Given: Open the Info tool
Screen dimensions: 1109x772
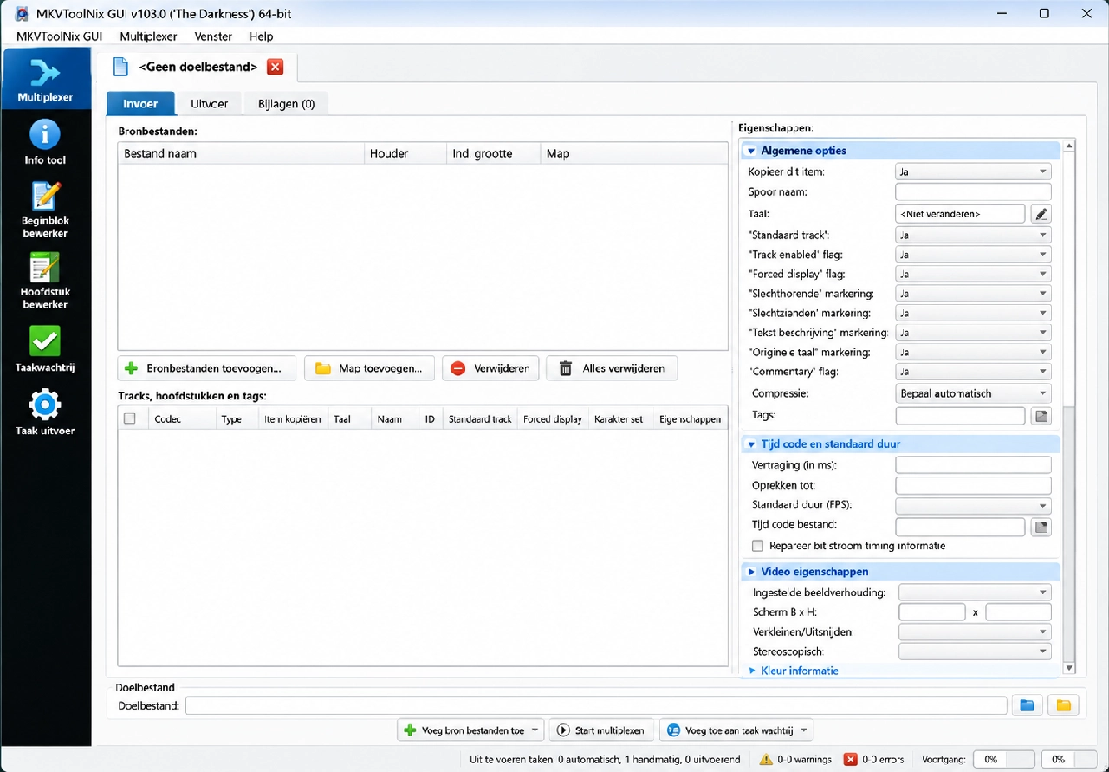Looking at the screenshot, I should 45,142.
